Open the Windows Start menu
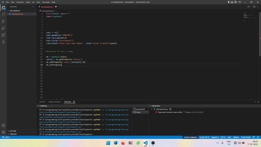Image resolution: width=261 pixels, height=147 pixels. (108, 143)
